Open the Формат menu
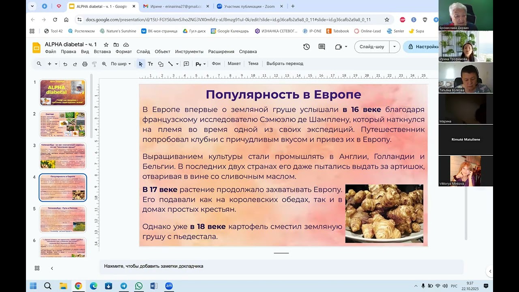The height and width of the screenshot is (292, 519). (124, 52)
